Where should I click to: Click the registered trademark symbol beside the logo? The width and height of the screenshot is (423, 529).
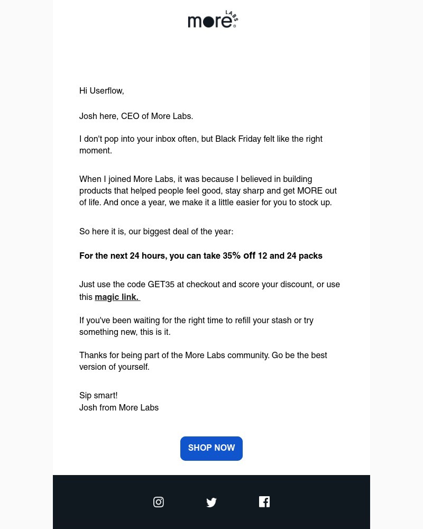click(x=235, y=25)
